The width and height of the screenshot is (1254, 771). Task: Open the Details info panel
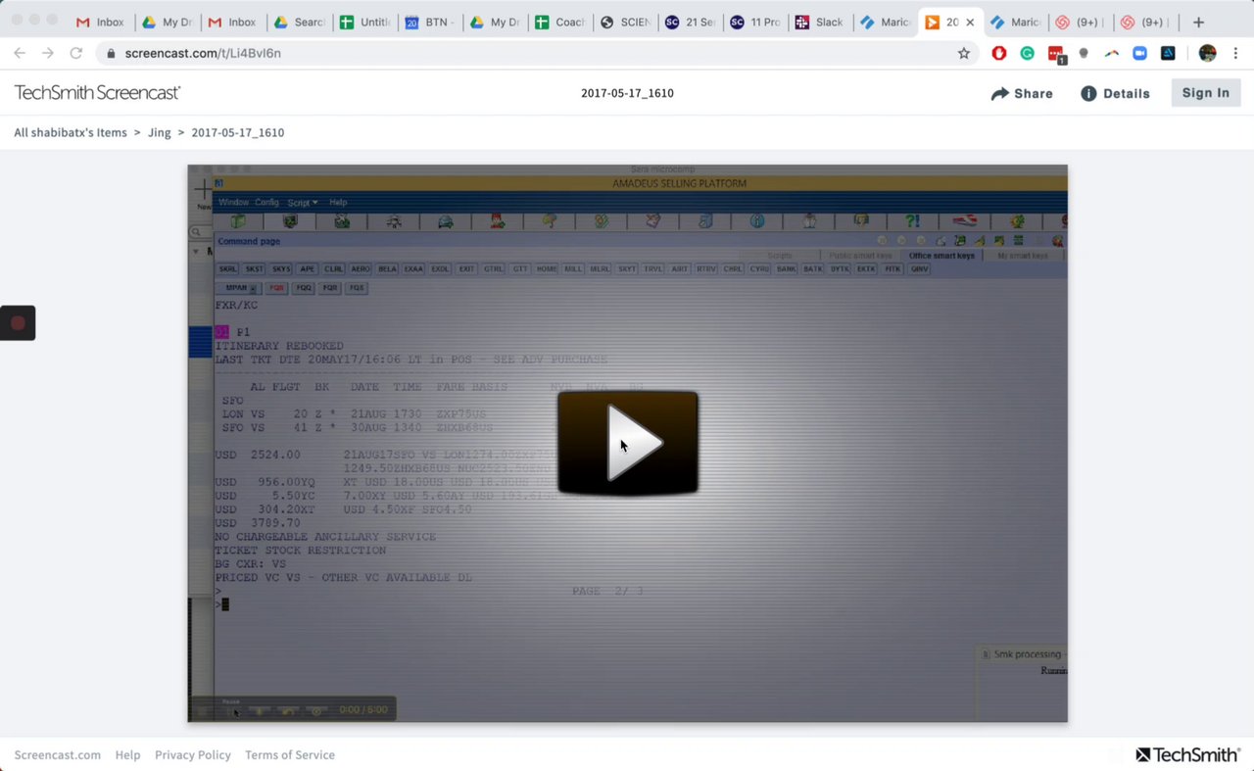pos(1115,93)
